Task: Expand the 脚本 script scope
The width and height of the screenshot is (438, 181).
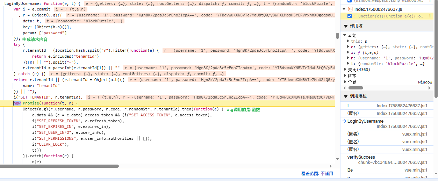Action: [x=345, y=76]
